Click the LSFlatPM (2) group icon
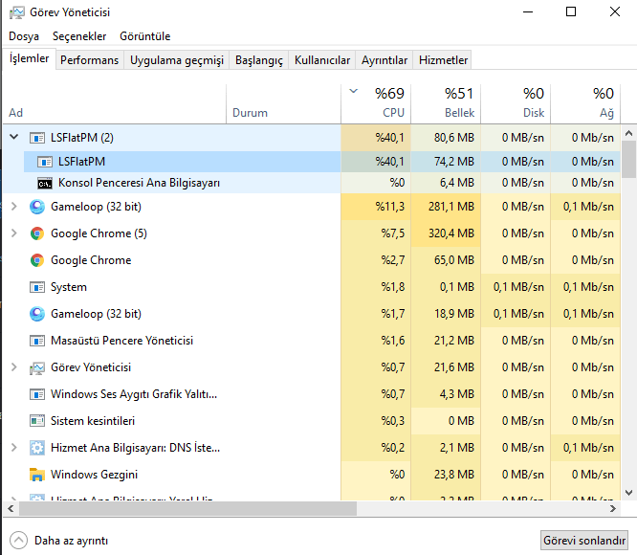This screenshot has height=555, width=637. pos(37,138)
